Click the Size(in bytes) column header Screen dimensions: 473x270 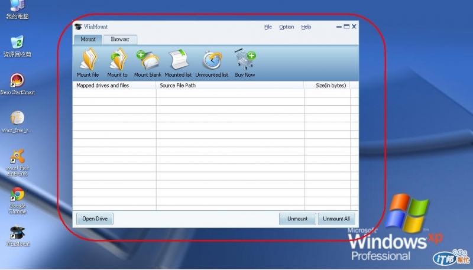tap(327, 85)
